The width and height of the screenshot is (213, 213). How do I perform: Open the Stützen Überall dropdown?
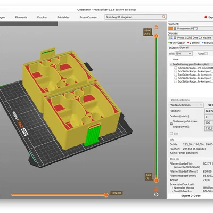(x=196, y=48)
